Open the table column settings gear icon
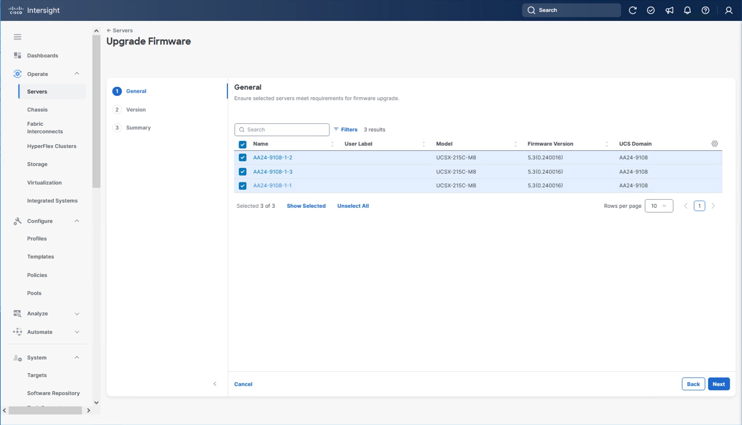Screen dimensions: 742x425 [x=714, y=143]
